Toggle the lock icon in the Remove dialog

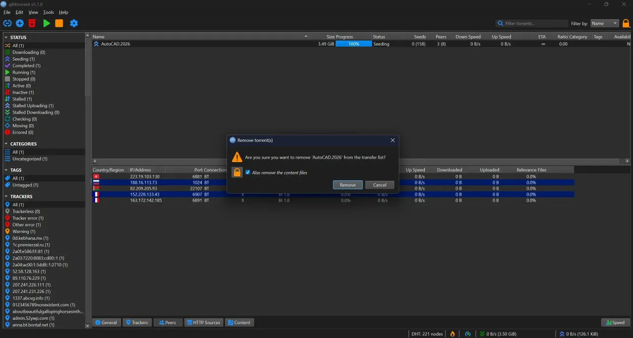237,172
